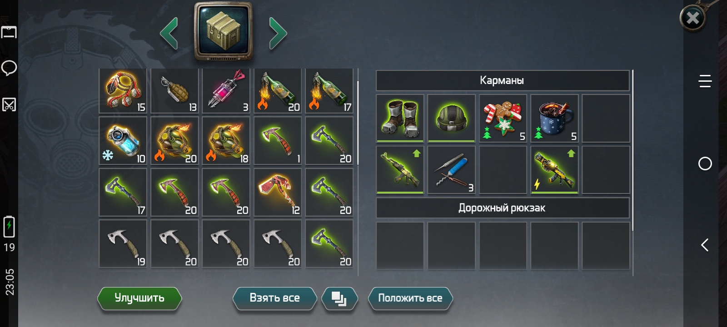Pick the frost grenade with snowflake badge

coord(123,141)
